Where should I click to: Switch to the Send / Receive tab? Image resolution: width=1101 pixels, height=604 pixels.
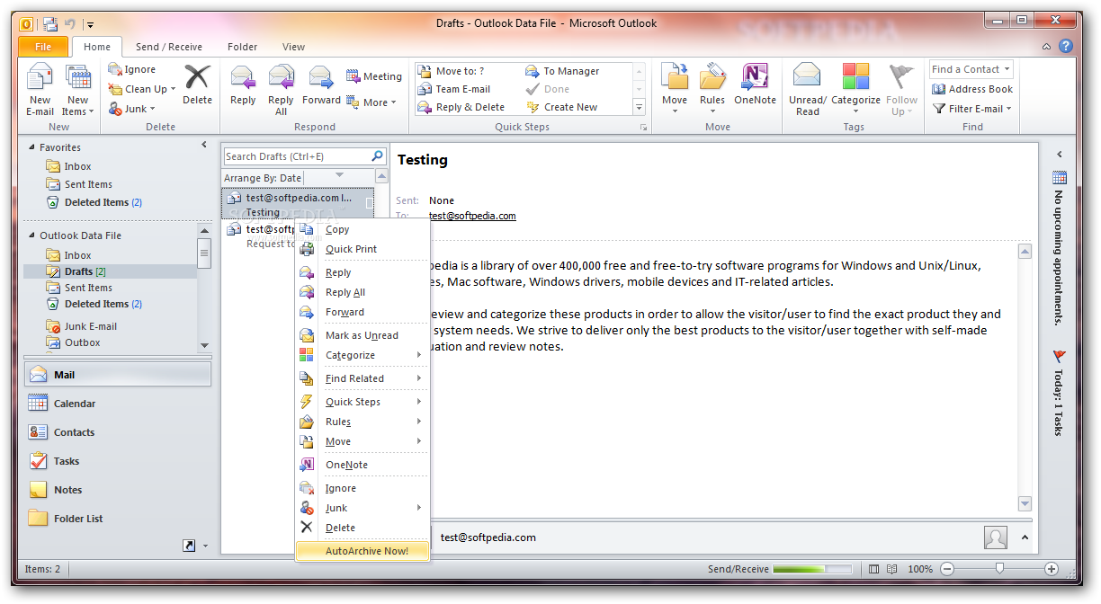(169, 47)
